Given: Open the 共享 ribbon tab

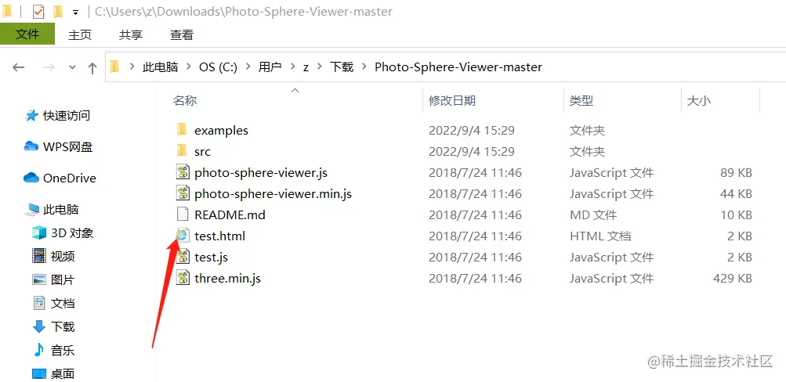Looking at the screenshot, I should click(x=131, y=34).
